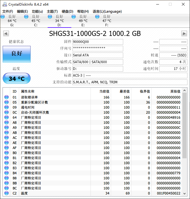
Task: Click the firmware field 90000Q00
Action: [x=98, y=42]
